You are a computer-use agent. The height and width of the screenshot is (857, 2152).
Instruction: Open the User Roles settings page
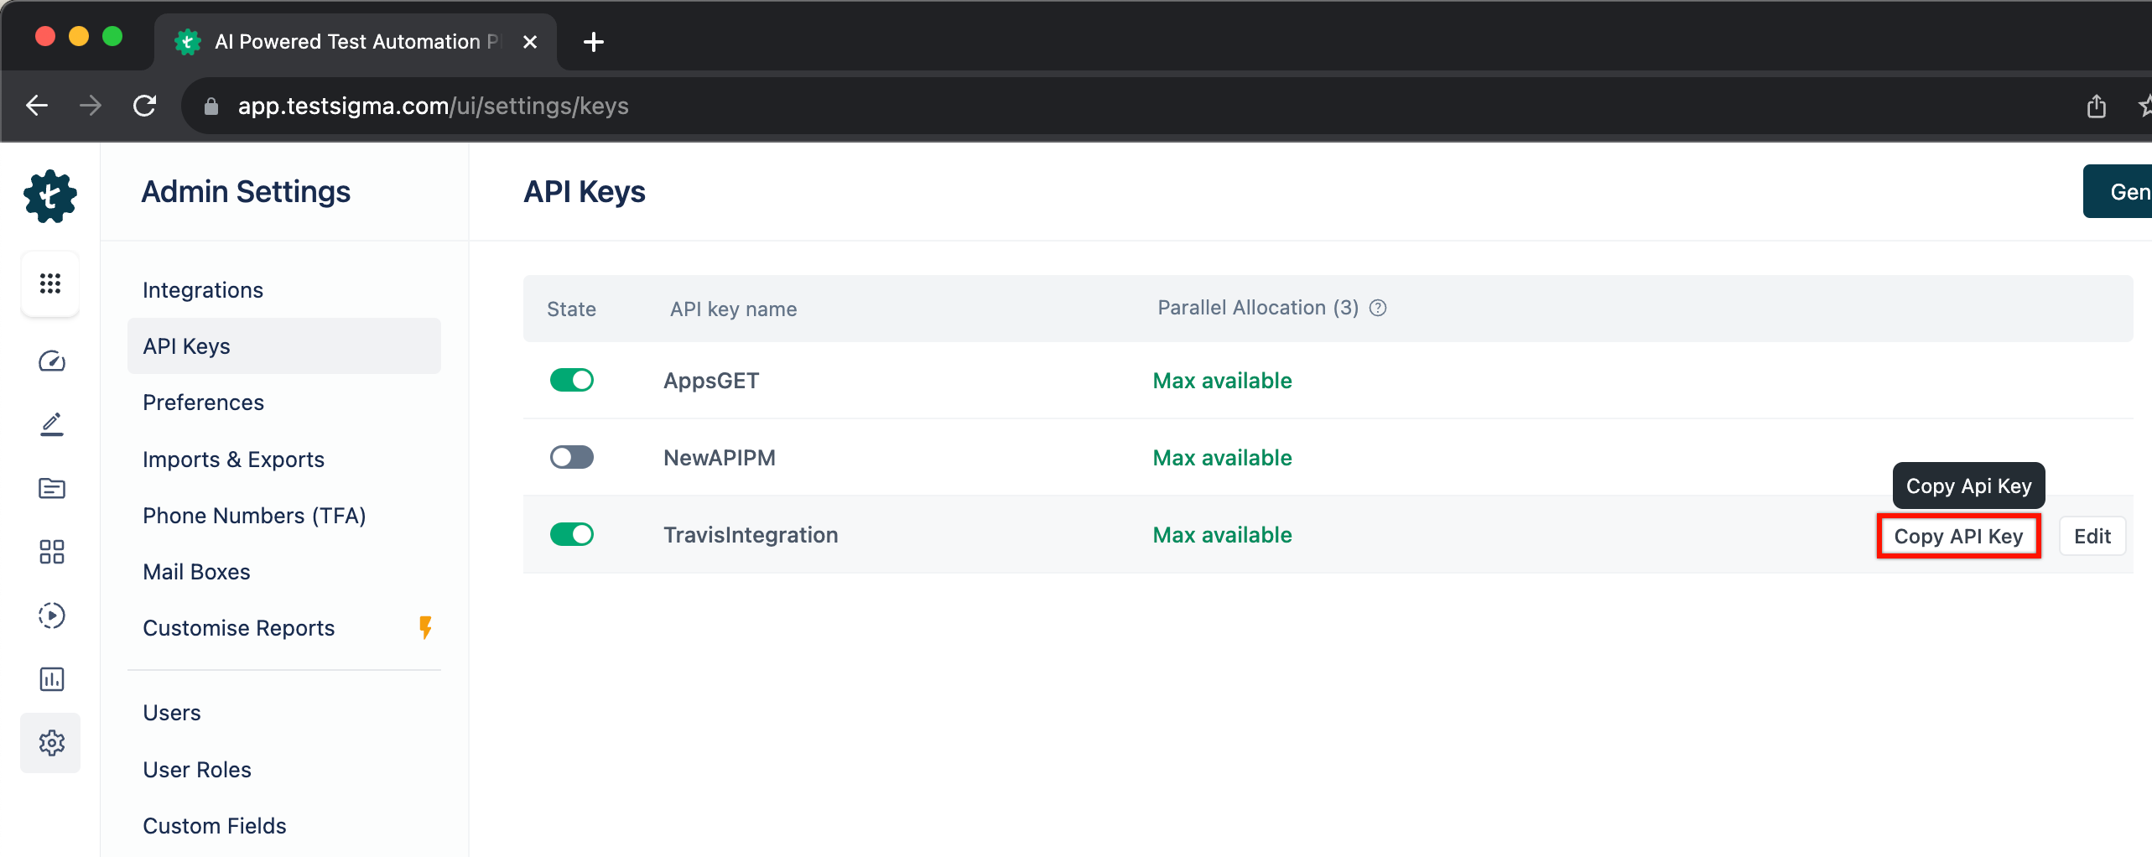197,769
